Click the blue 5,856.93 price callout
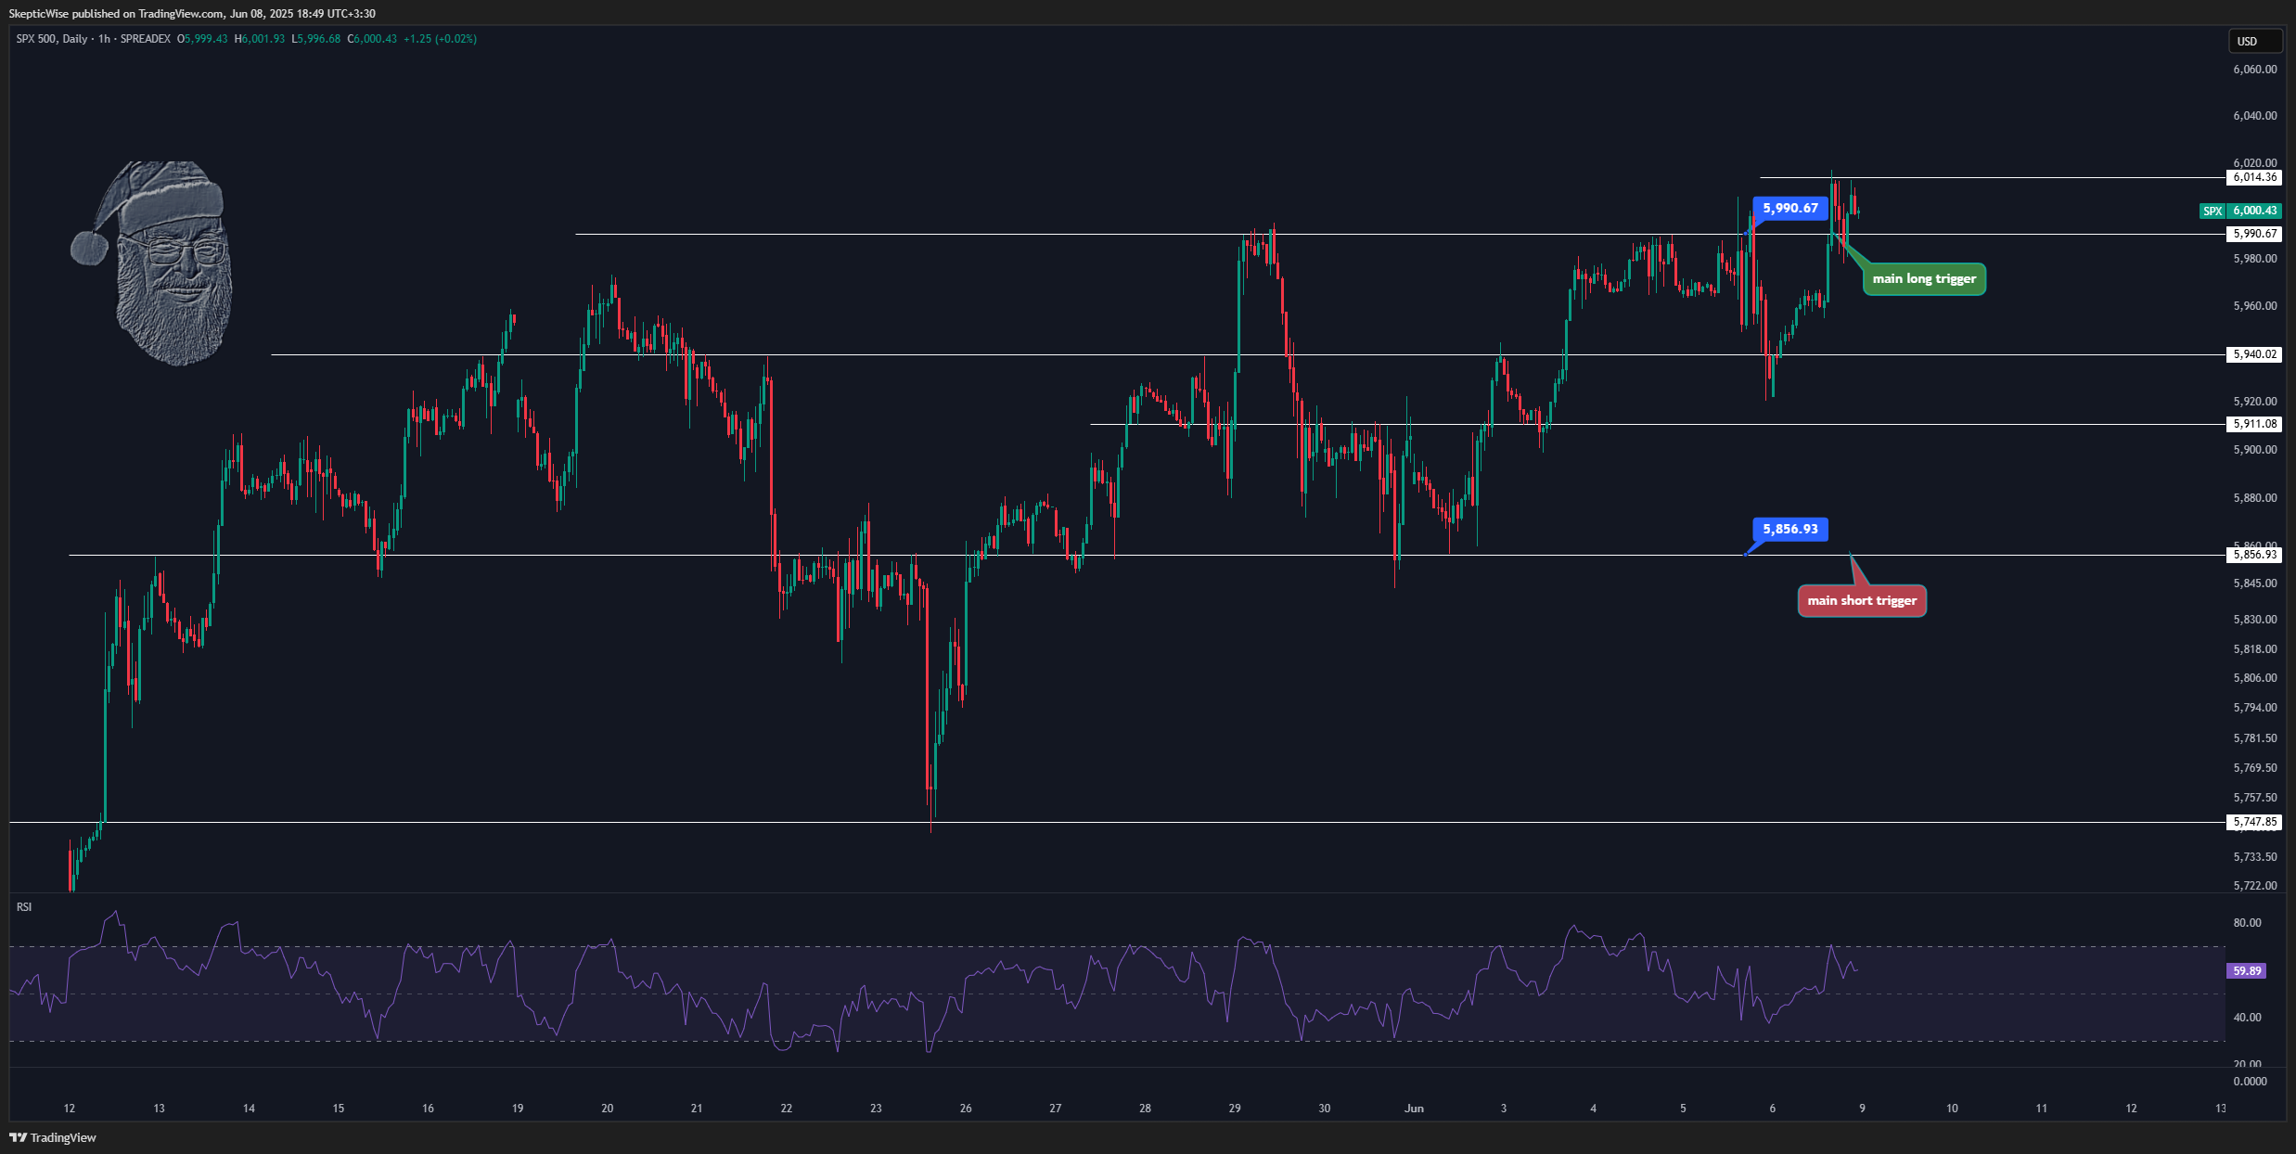 pyautogui.click(x=1790, y=529)
